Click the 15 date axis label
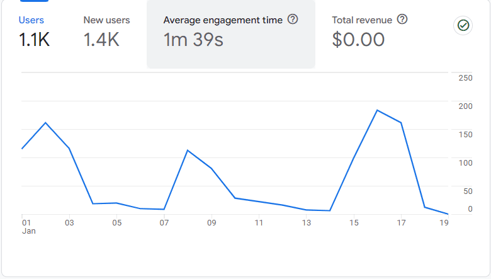 pos(354,223)
